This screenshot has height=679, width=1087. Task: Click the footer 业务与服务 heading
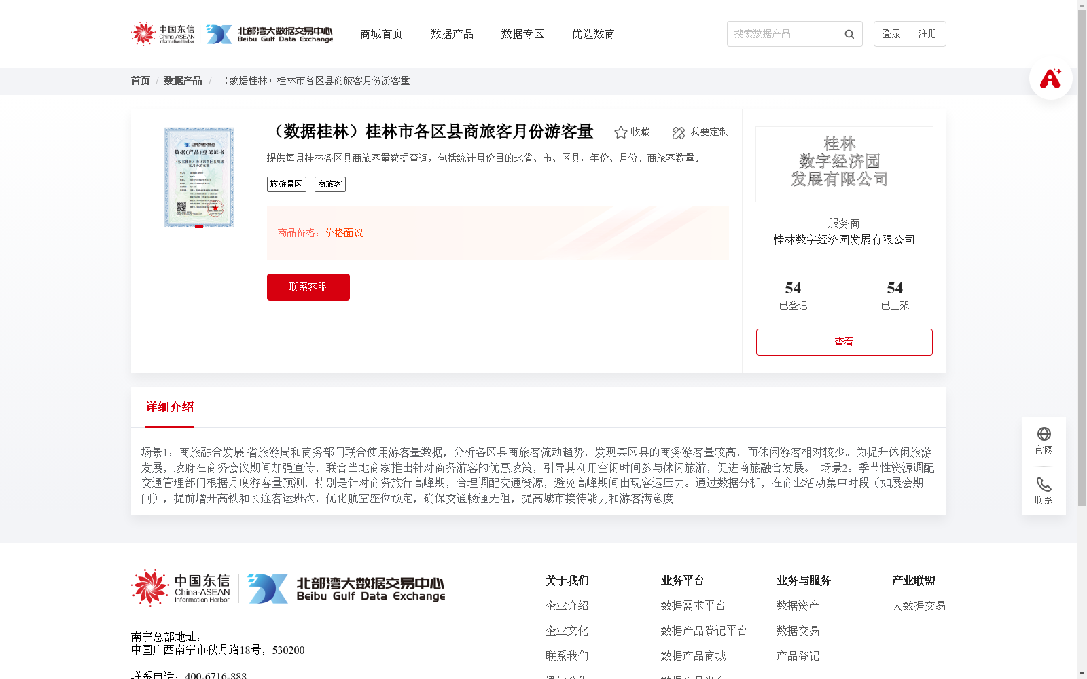click(x=803, y=581)
